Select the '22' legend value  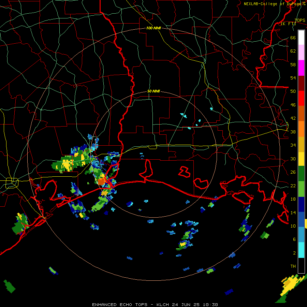[x=293, y=186]
